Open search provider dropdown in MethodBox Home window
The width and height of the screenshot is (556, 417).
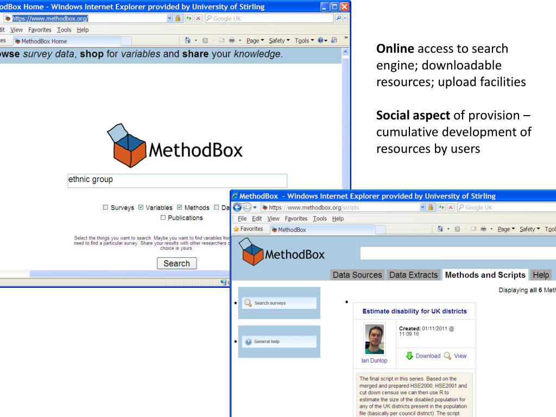click(x=345, y=18)
